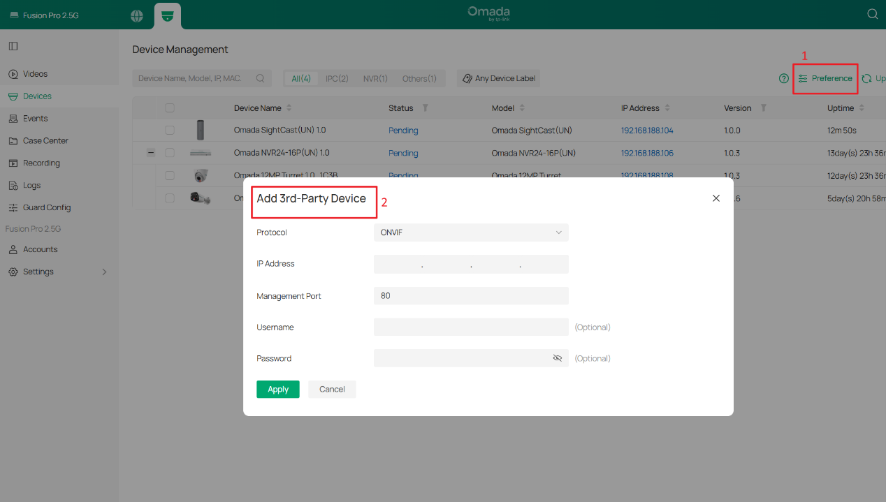Open the Version column filter icon

coord(764,108)
